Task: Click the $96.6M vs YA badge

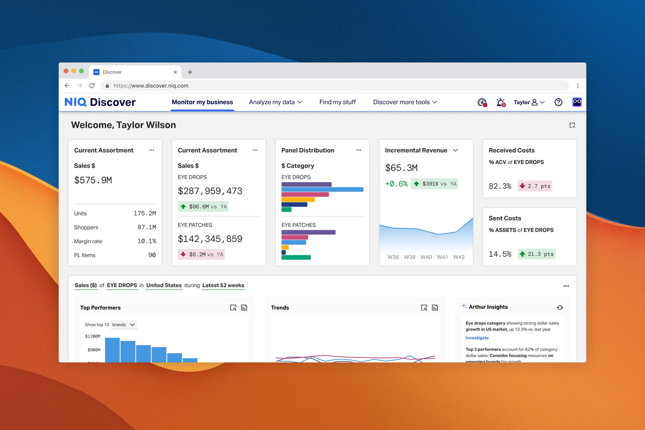Action: point(203,206)
